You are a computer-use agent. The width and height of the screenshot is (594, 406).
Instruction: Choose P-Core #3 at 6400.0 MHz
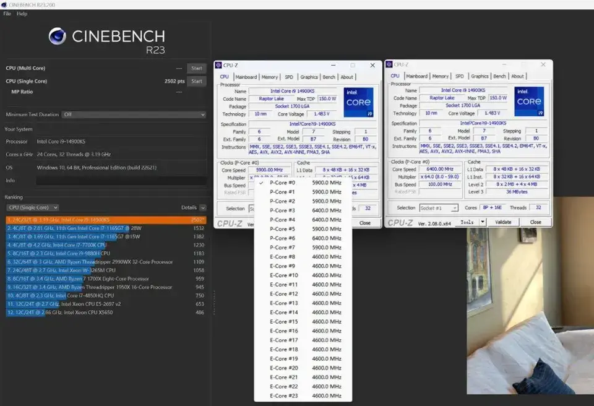[x=303, y=210]
